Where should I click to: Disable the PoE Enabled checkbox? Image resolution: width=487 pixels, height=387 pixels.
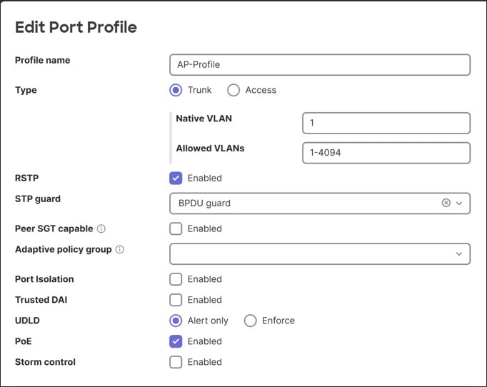click(x=176, y=341)
